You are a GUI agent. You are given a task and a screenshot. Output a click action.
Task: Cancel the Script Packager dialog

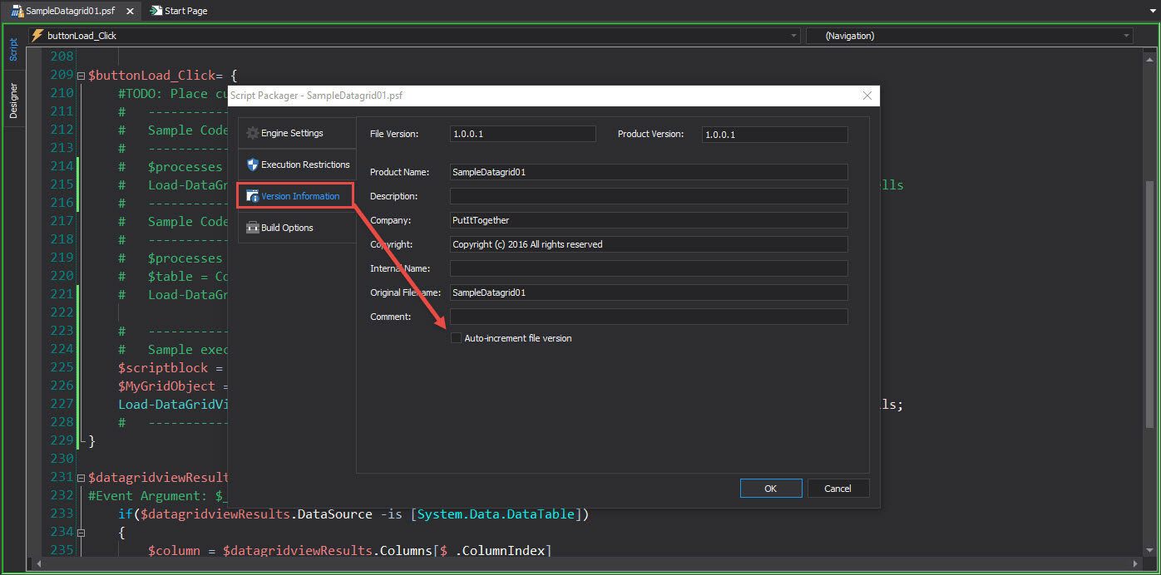[x=838, y=489]
